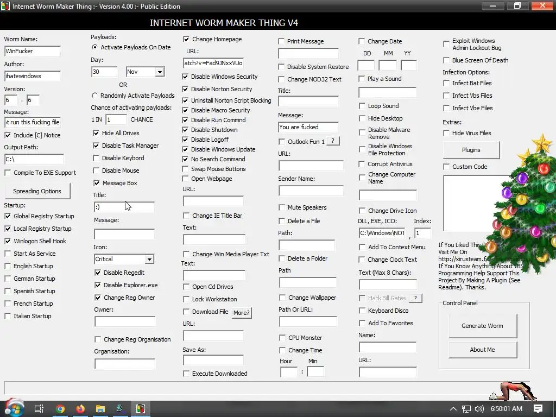Click the taskbar clock showing 6:50:01 AM
The width and height of the screenshot is (556, 417).
tap(507, 409)
